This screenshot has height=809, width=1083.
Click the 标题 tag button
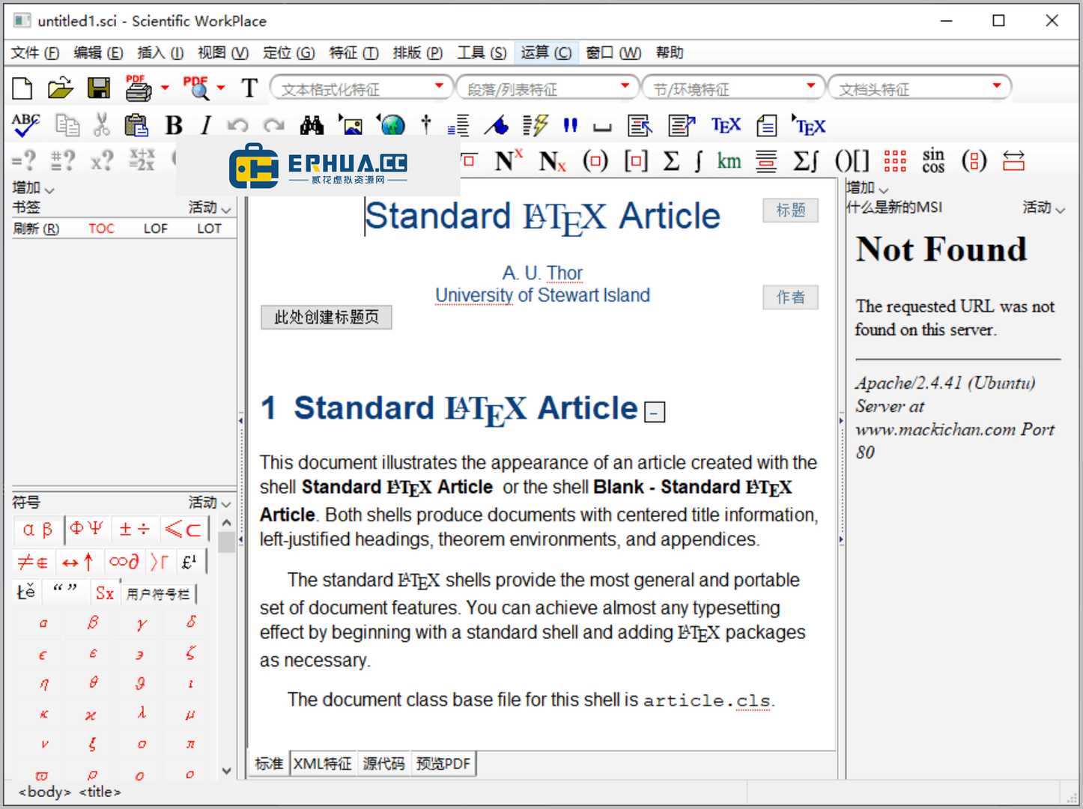791,210
